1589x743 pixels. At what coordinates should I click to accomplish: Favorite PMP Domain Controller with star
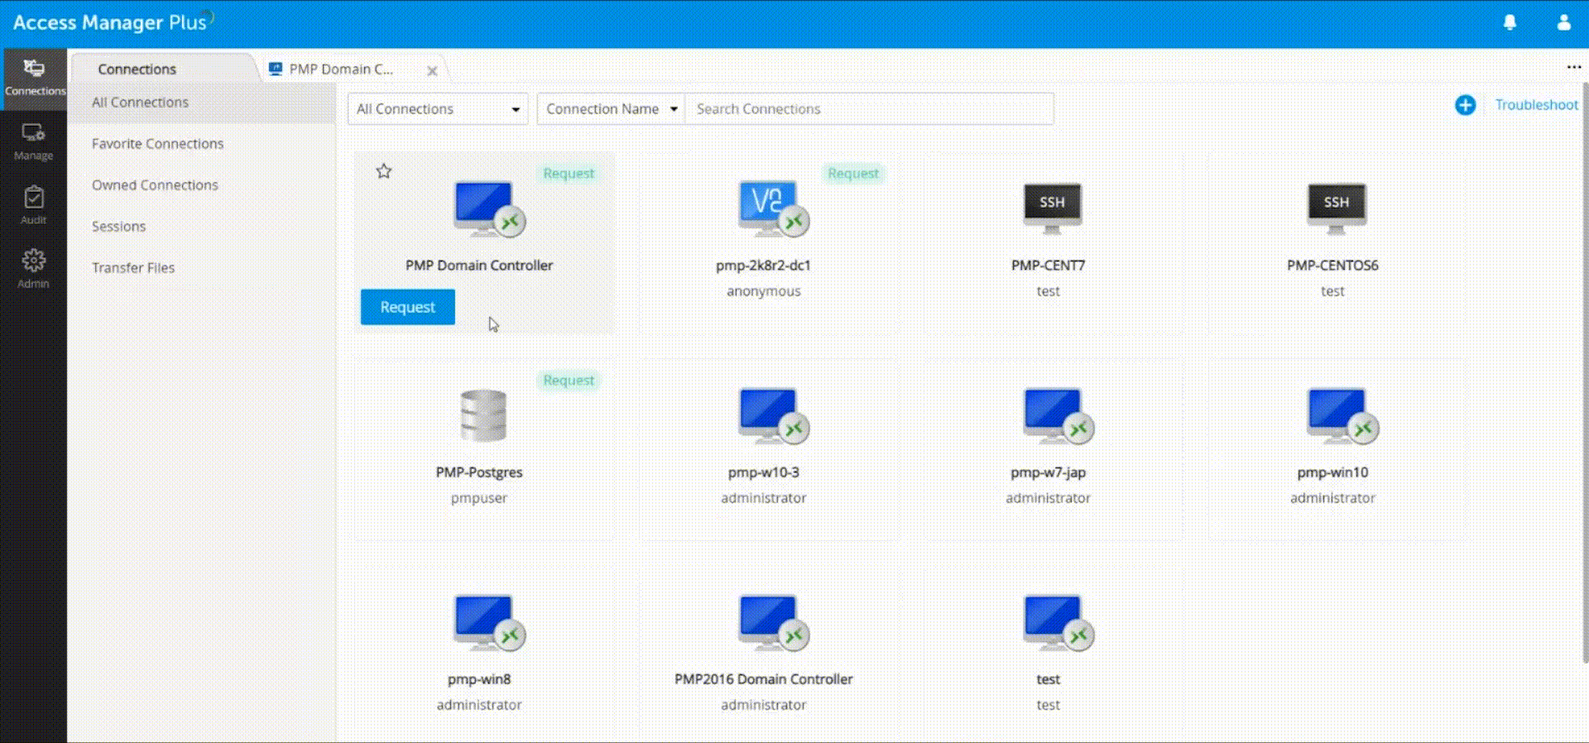[x=383, y=171]
